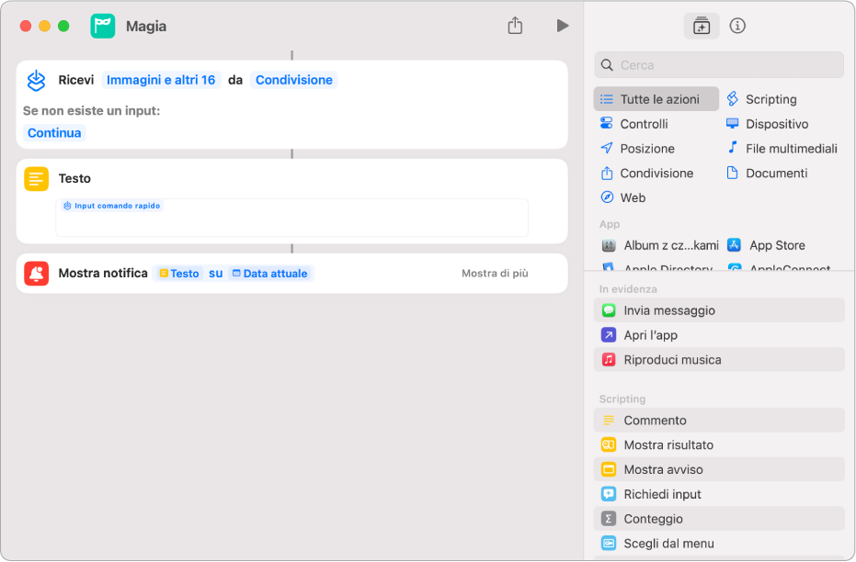Run the shortcut with the play button
Viewport: 856px width, 562px height.
(563, 26)
